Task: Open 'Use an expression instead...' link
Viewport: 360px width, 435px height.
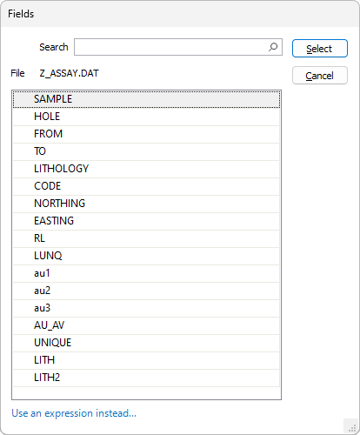Action: tap(74, 413)
